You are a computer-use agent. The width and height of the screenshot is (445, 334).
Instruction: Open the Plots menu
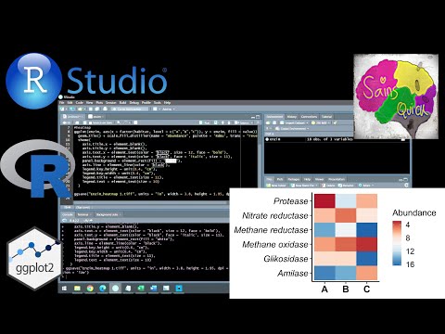(x=99, y=103)
